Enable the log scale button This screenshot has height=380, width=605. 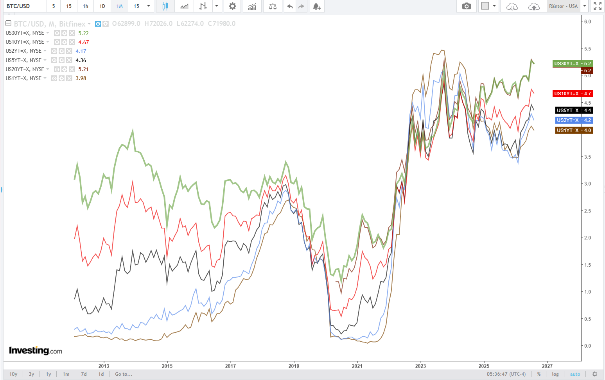pyautogui.click(x=555, y=374)
